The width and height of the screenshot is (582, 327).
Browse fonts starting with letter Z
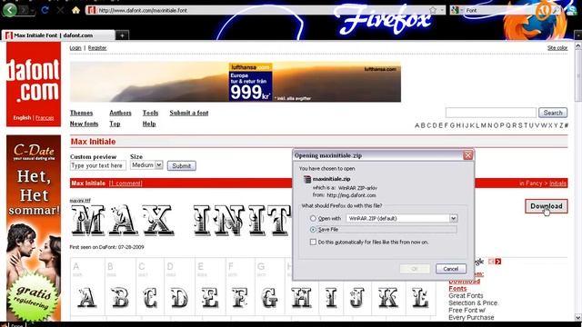(561, 125)
